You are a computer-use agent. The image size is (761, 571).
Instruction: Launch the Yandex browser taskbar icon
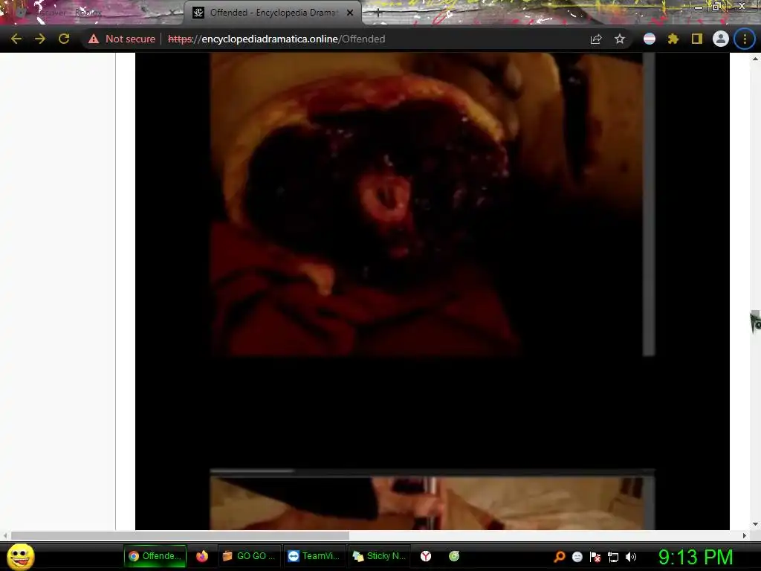pyautogui.click(x=426, y=556)
